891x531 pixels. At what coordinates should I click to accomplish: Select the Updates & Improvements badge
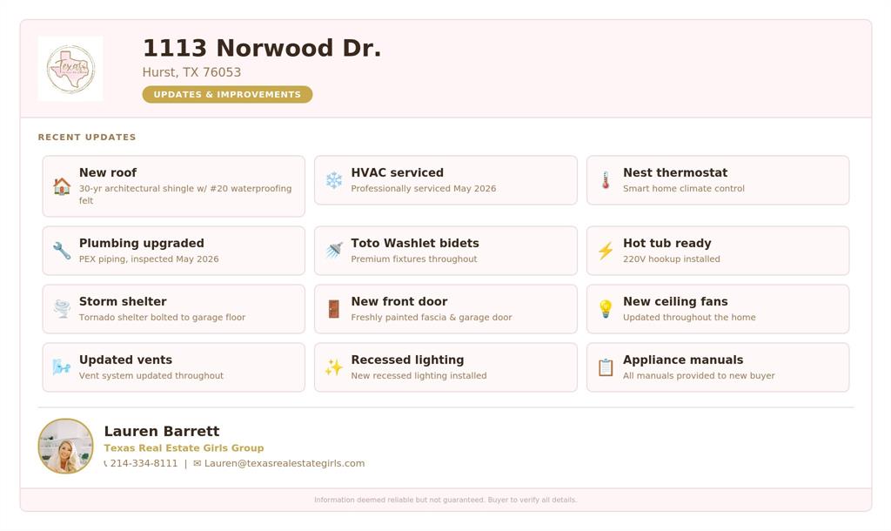227,94
